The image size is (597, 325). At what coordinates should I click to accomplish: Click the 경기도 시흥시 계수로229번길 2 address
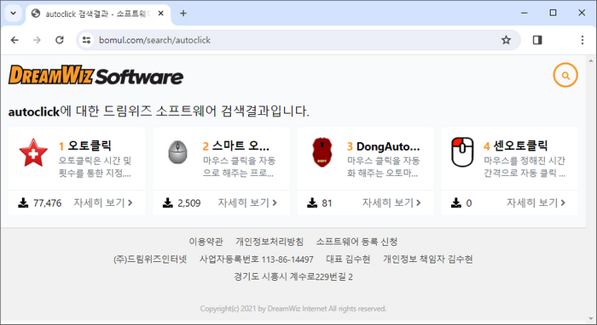click(x=293, y=277)
